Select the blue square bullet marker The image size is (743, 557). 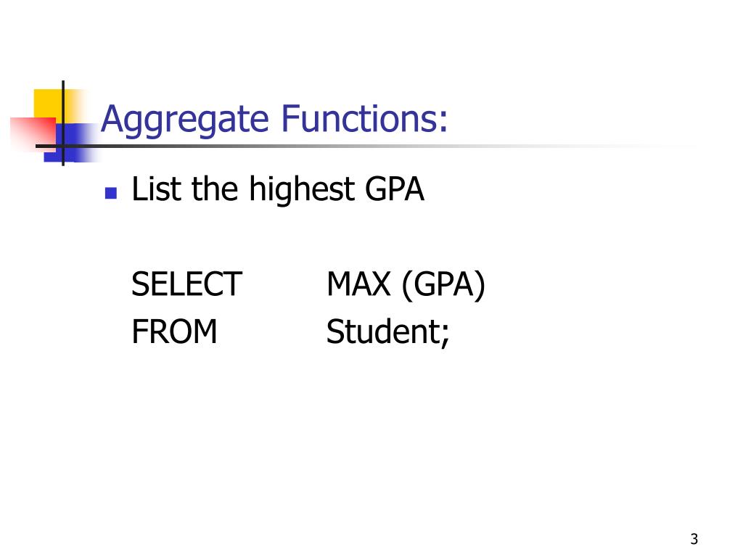tap(111, 193)
